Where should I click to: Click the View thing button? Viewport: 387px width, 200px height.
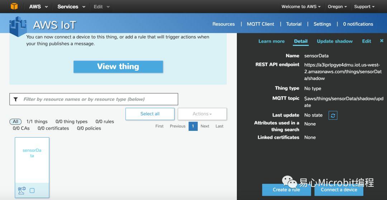[x=118, y=67]
